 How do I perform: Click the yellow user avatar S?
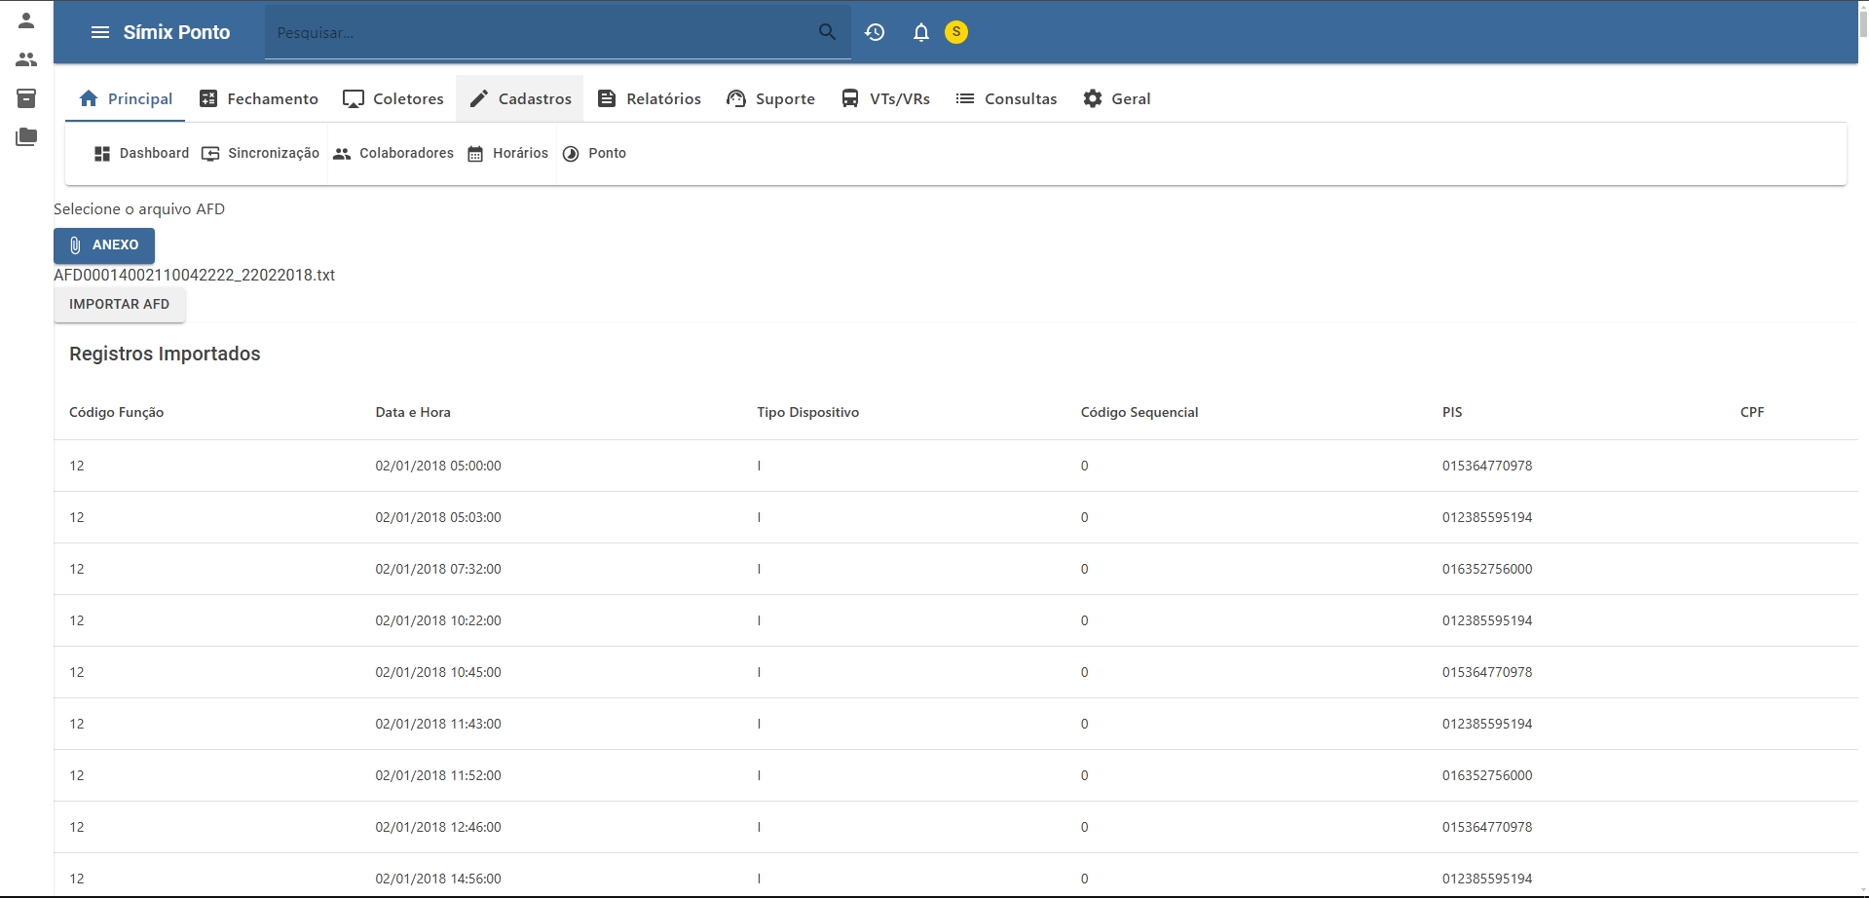coord(956,32)
